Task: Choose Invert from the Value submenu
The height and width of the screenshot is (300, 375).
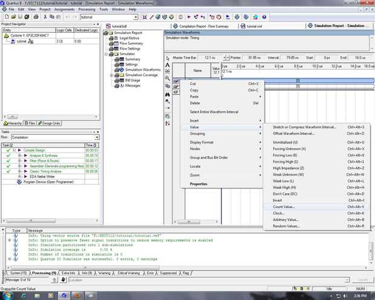Action: coord(316,200)
